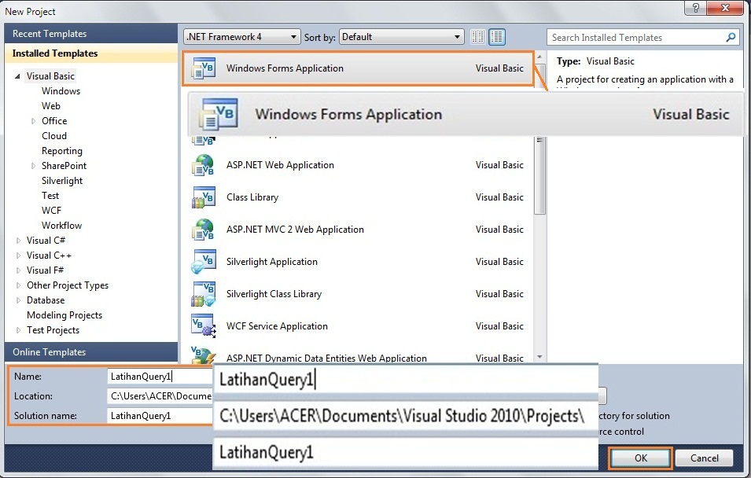Click the ASP.NET MVC 2 Web Application icon
The image size is (751, 478).
(x=204, y=230)
